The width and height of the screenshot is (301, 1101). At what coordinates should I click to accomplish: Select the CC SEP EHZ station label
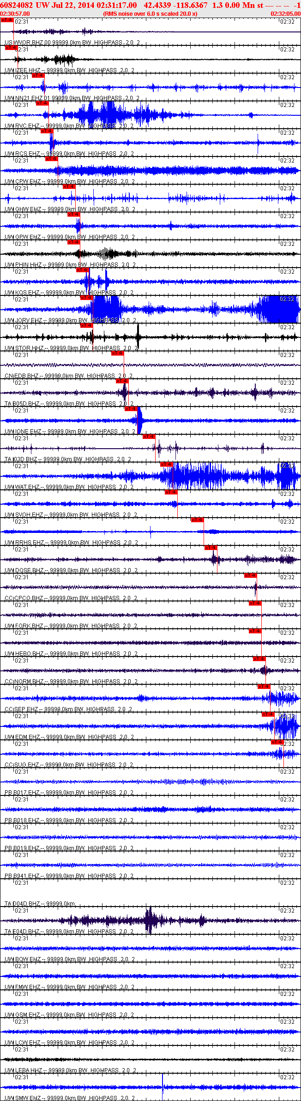pyautogui.click(x=69, y=709)
